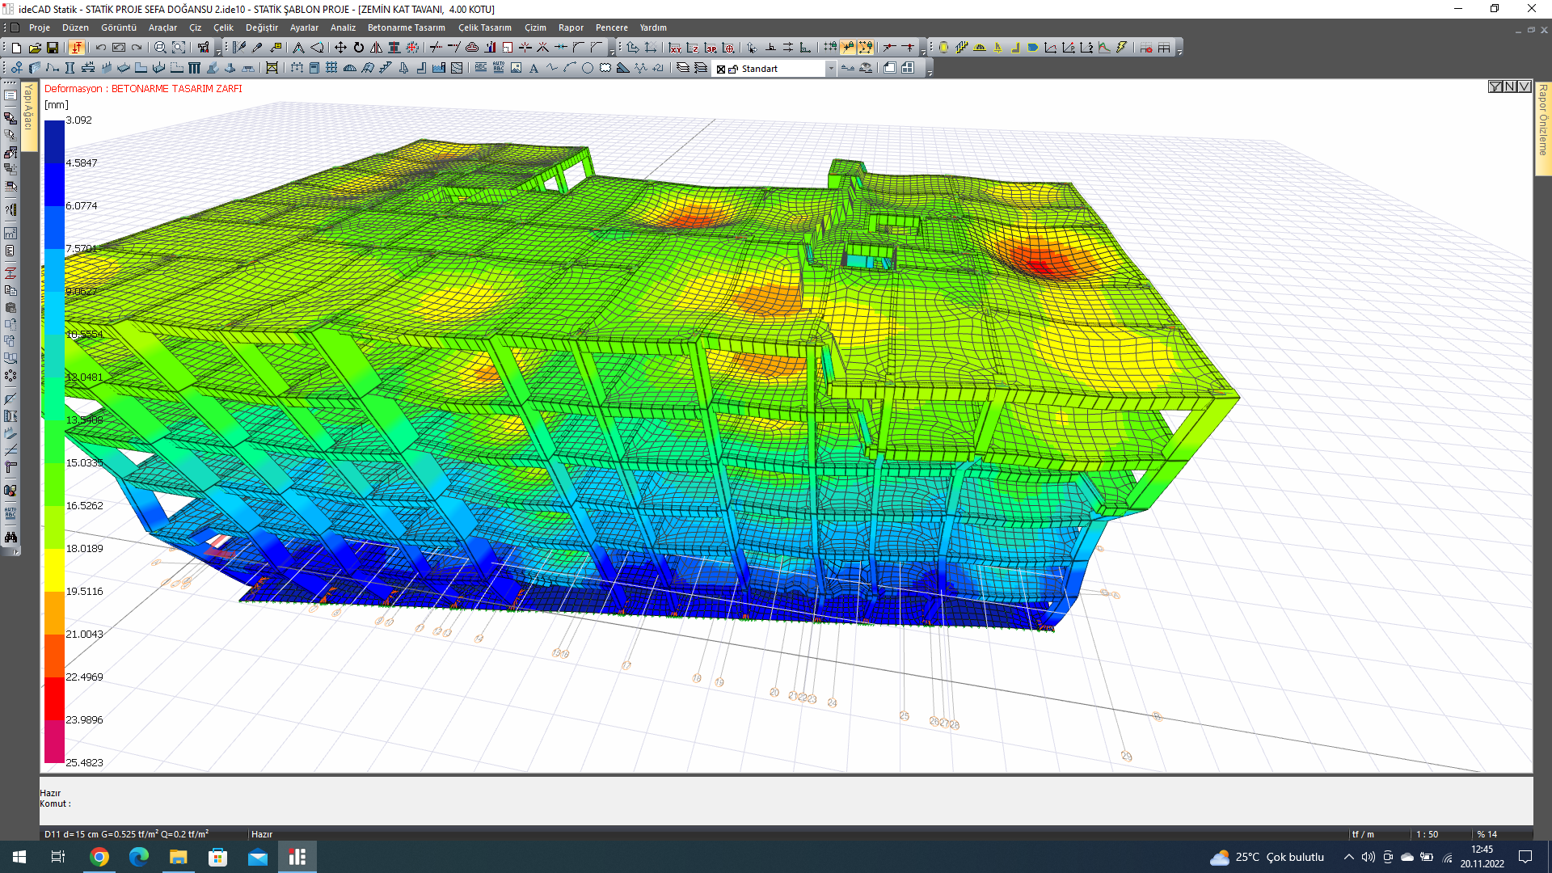
Task: Open Google Chrome from the taskbar
Action: (x=99, y=857)
